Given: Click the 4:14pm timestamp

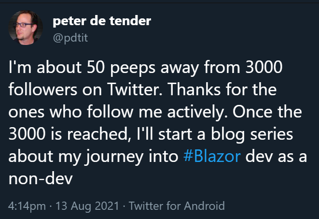Looking at the screenshot, I should tap(27, 206).
